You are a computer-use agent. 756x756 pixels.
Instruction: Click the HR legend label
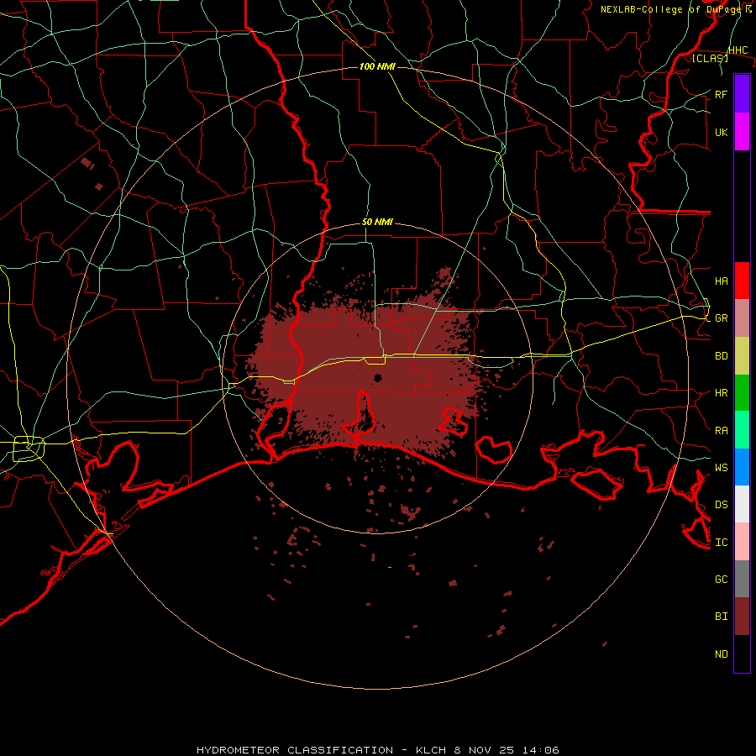(x=722, y=393)
